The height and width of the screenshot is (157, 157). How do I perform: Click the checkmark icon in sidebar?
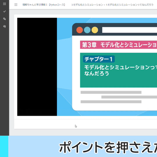click(x=4, y=11)
